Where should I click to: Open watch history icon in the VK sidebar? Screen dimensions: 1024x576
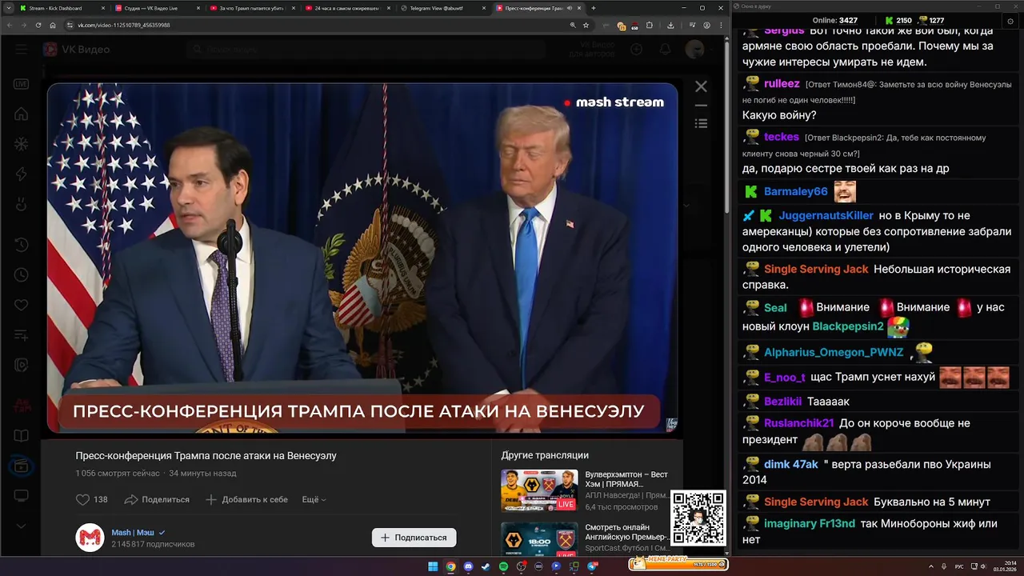tap(22, 244)
